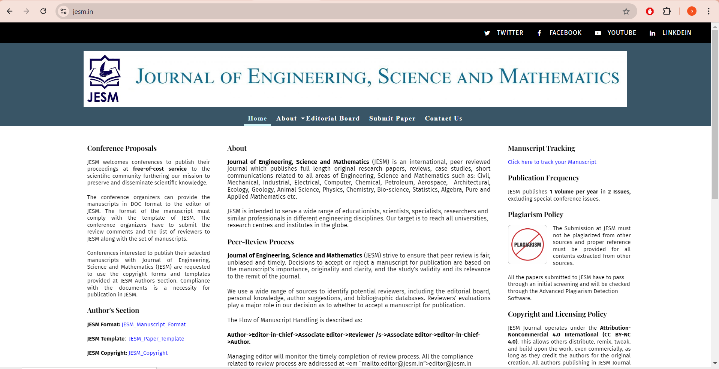The image size is (719, 369).
Task: Go to Editorial Board page
Action: point(333,118)
